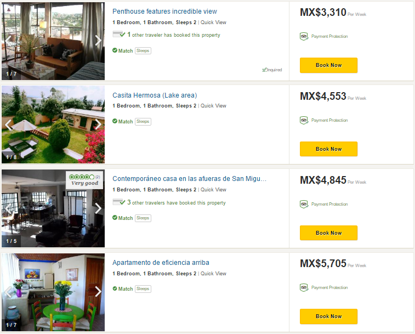415x334 pixels.
Task: Click the Inquired checkmark on Penthouse listing
Action: 264,70
